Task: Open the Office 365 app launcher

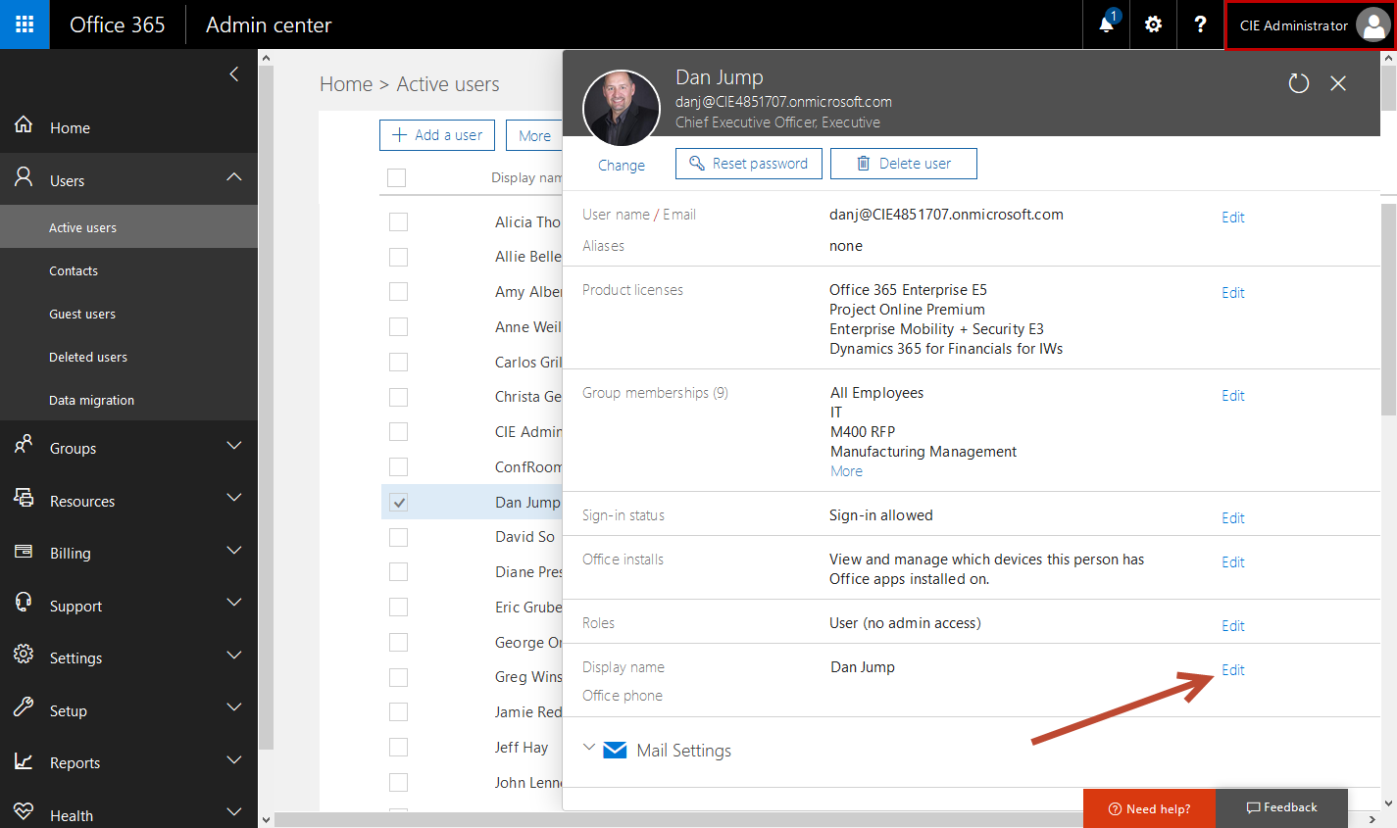Action: click(x=25, y=24)
